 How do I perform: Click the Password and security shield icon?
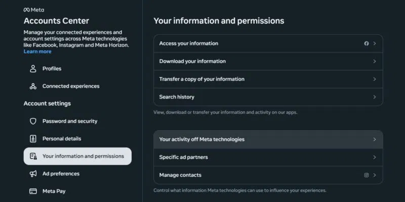pyautogui.click(x=33, y=121)
